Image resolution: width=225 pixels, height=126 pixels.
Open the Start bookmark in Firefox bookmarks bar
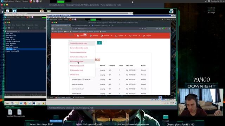coord(54,31)
